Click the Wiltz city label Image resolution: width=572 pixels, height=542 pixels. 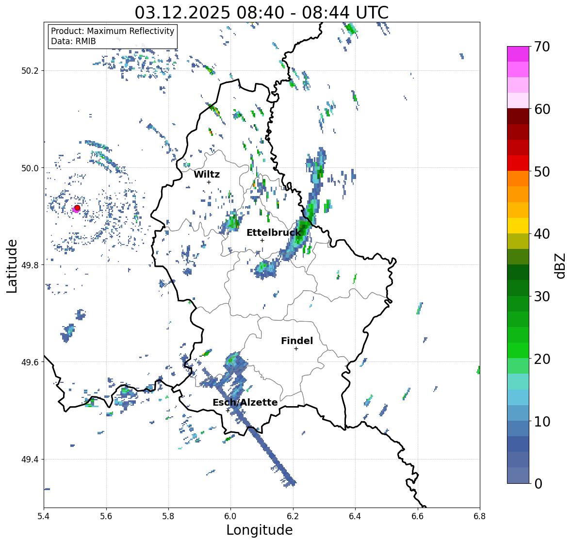207,174
